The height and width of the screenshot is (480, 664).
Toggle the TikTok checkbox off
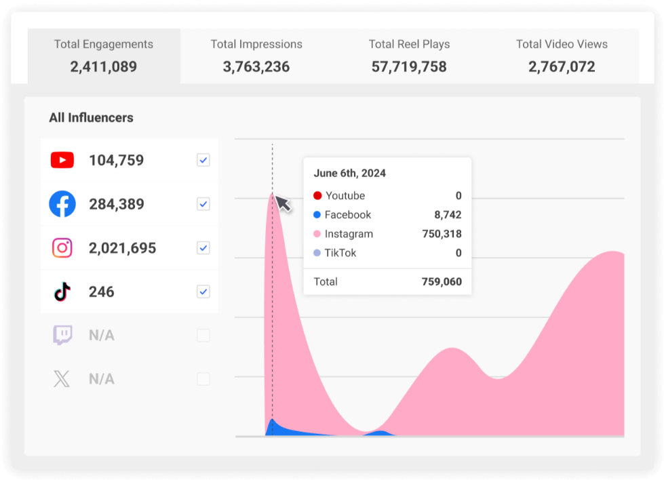(x=203, y=292)
